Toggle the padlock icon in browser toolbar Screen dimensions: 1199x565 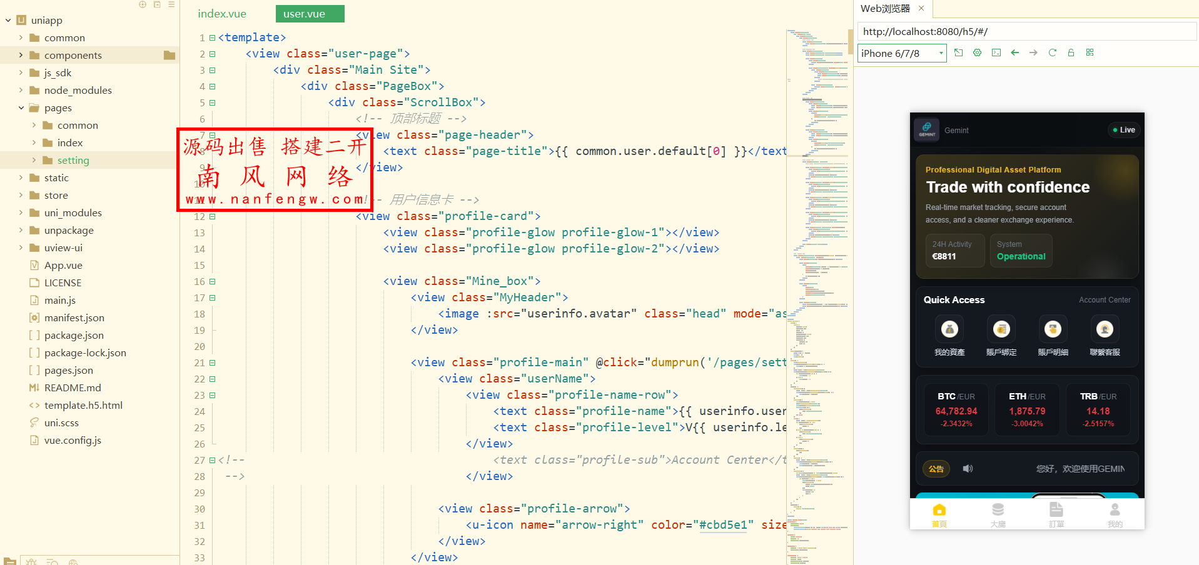pos(1071,52)
